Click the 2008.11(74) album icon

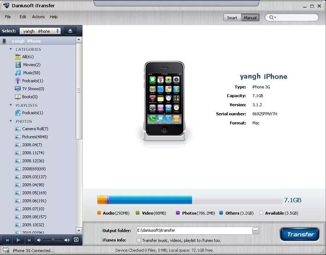pos(18,153)
